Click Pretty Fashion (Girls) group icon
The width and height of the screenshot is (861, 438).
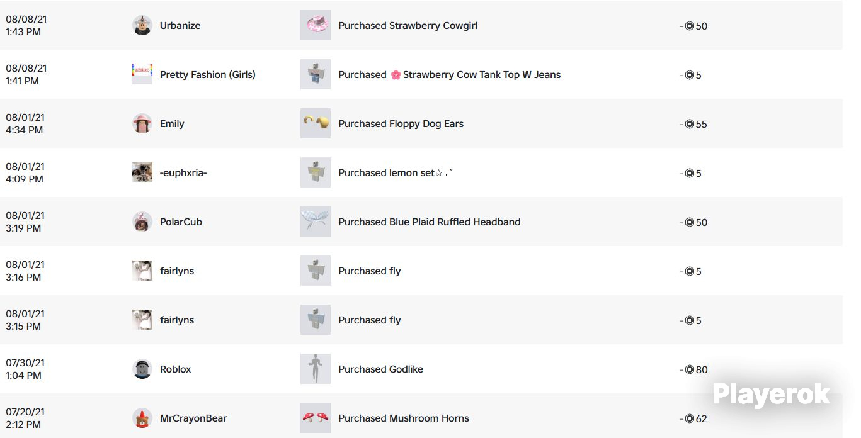point(142,74)
